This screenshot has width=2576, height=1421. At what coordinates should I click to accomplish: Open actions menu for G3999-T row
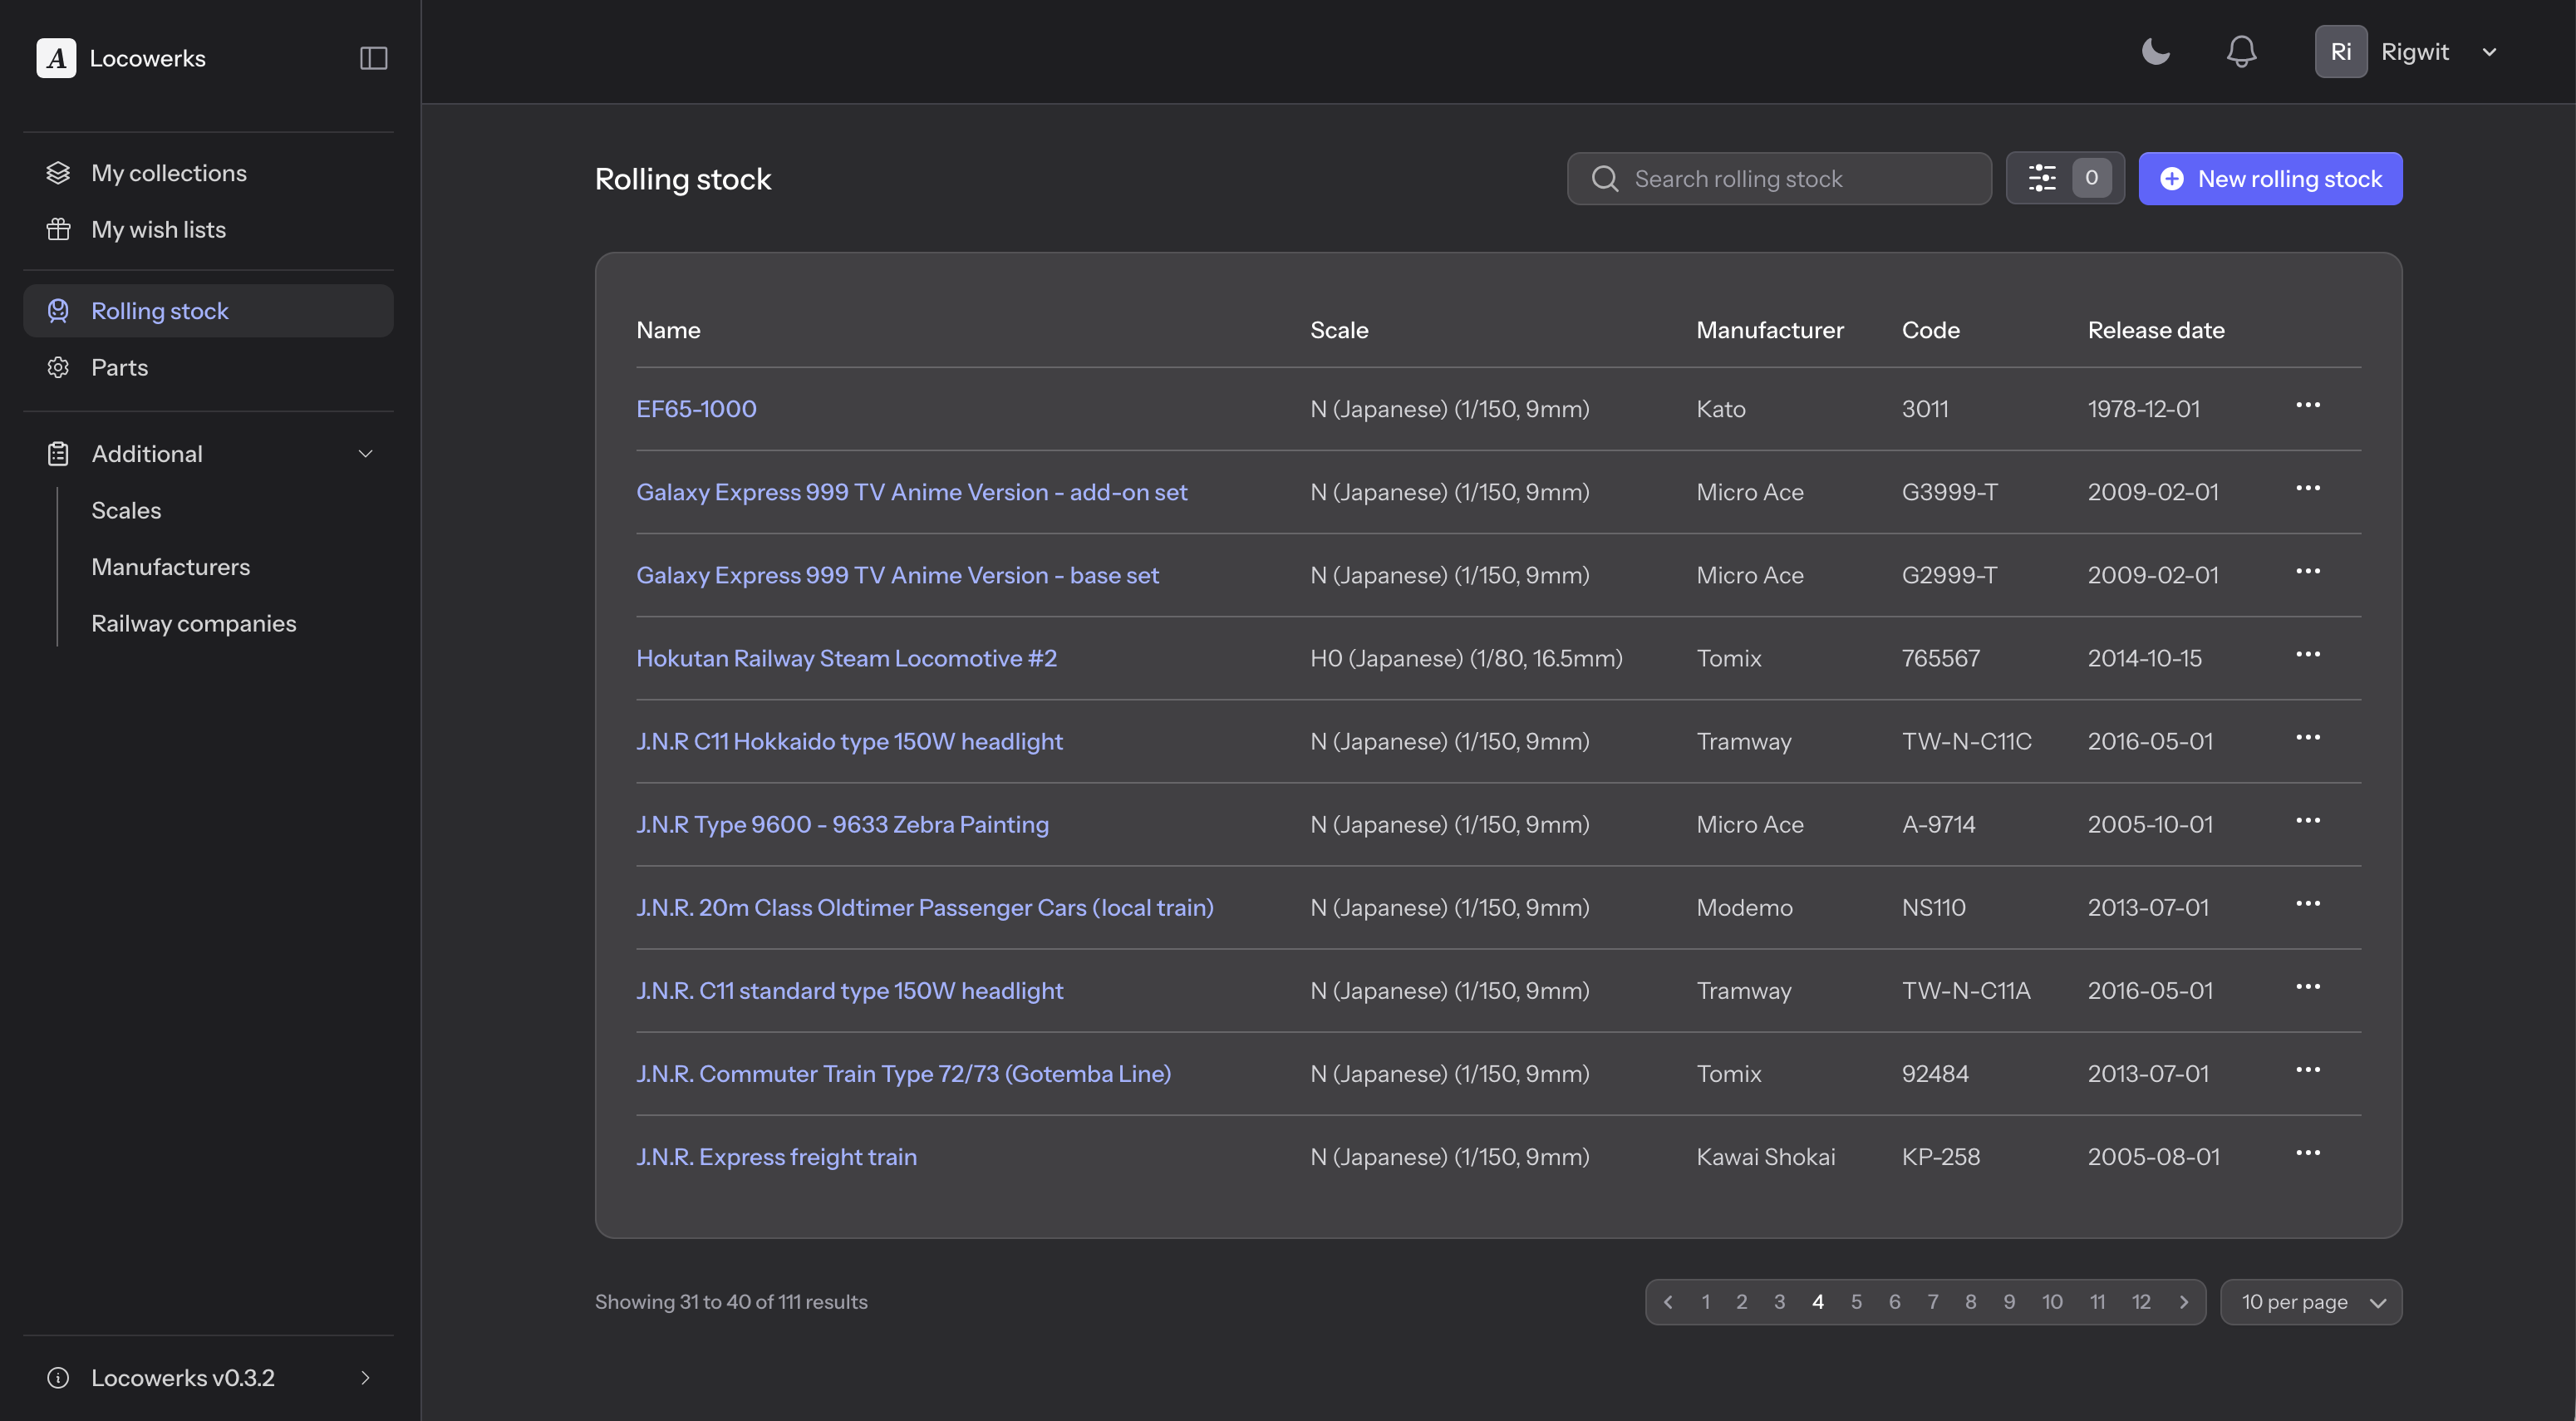point(2308,488)
